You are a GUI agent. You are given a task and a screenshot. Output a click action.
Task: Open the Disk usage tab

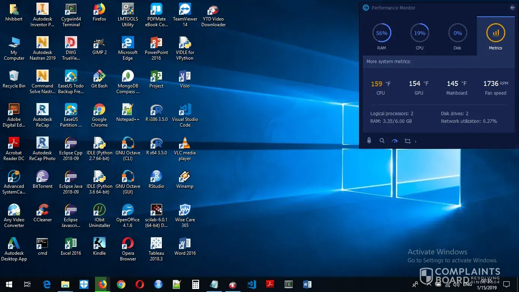click(x=457, y=36)
